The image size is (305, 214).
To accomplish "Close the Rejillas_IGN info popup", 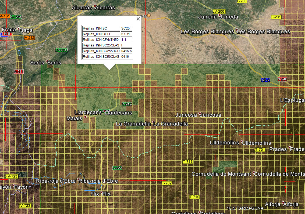I will click(x=138, y=19).
